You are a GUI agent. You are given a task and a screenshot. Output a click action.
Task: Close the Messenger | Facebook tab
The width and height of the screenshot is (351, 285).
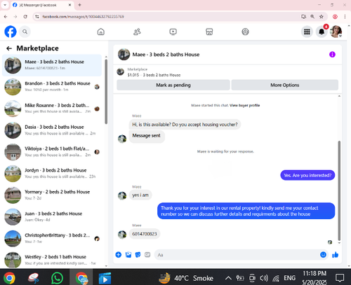69,5
